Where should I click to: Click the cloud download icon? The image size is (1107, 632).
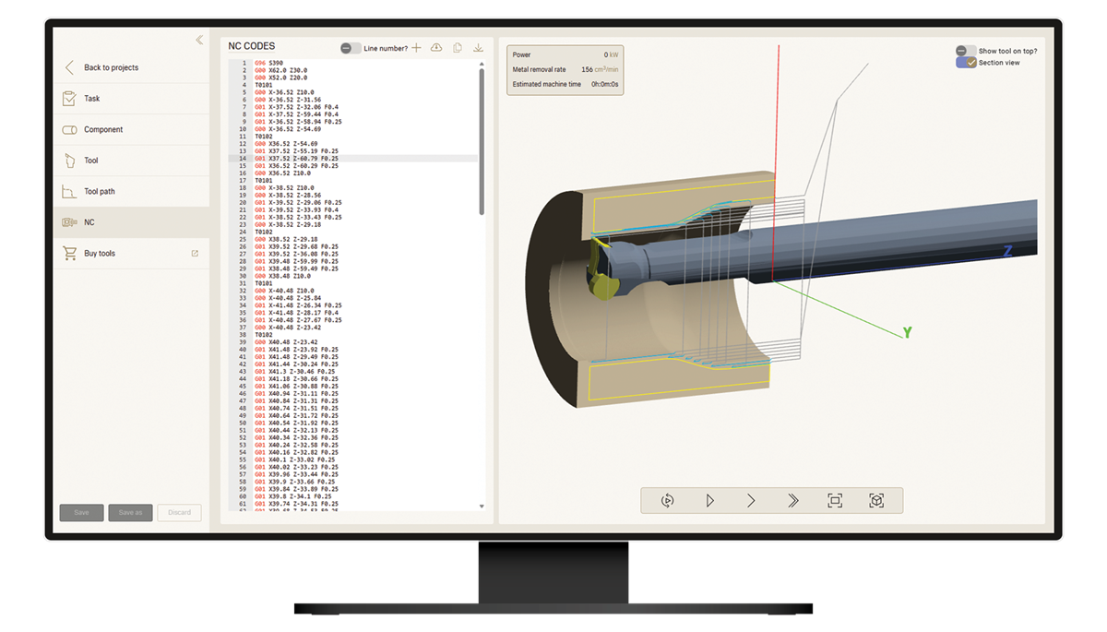[x=436, y=48]
